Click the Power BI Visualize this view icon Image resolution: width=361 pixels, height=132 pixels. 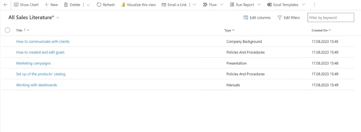click(x=123, y=5)
